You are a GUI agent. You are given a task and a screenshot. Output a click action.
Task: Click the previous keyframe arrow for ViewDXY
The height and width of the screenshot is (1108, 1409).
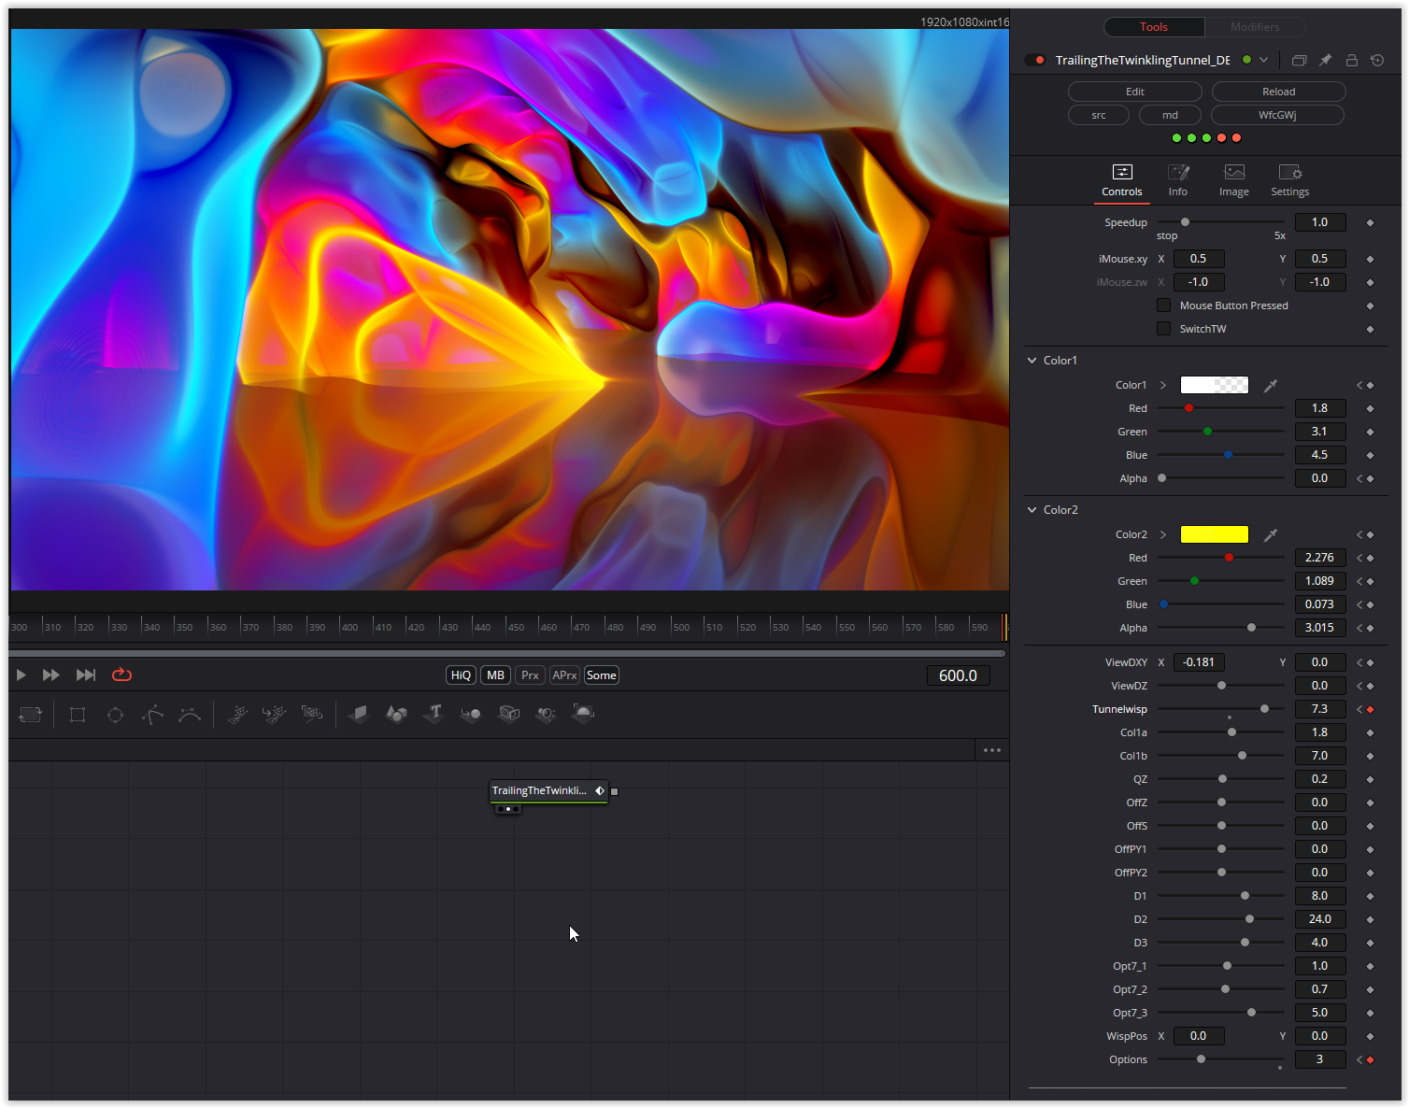(x=1360, y=662)
